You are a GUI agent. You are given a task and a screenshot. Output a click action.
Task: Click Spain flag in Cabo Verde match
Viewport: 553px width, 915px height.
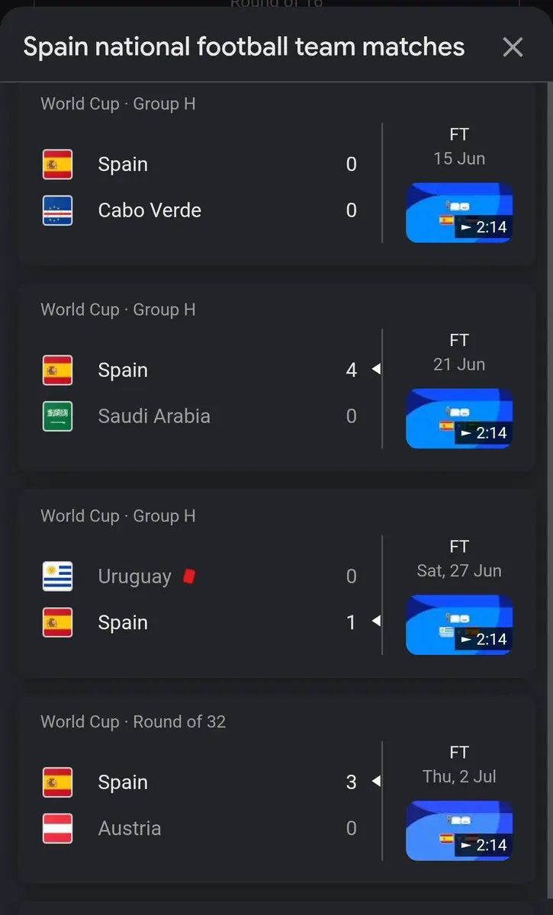[57, 164]
